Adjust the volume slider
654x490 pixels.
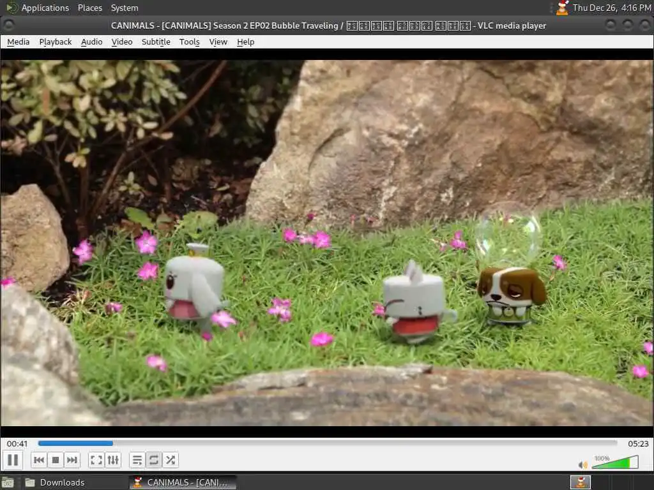(x=615, y=463)
